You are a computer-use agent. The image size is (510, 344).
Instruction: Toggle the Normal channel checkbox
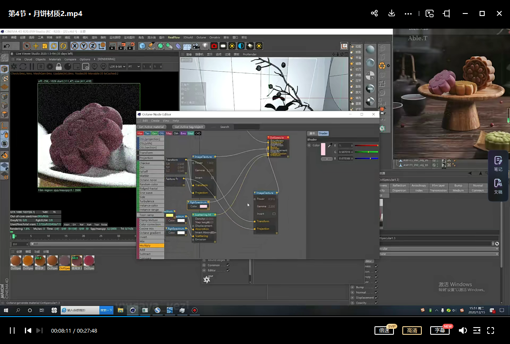click(x=376, y=292)
